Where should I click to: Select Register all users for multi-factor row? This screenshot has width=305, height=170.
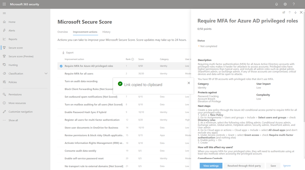124,120
